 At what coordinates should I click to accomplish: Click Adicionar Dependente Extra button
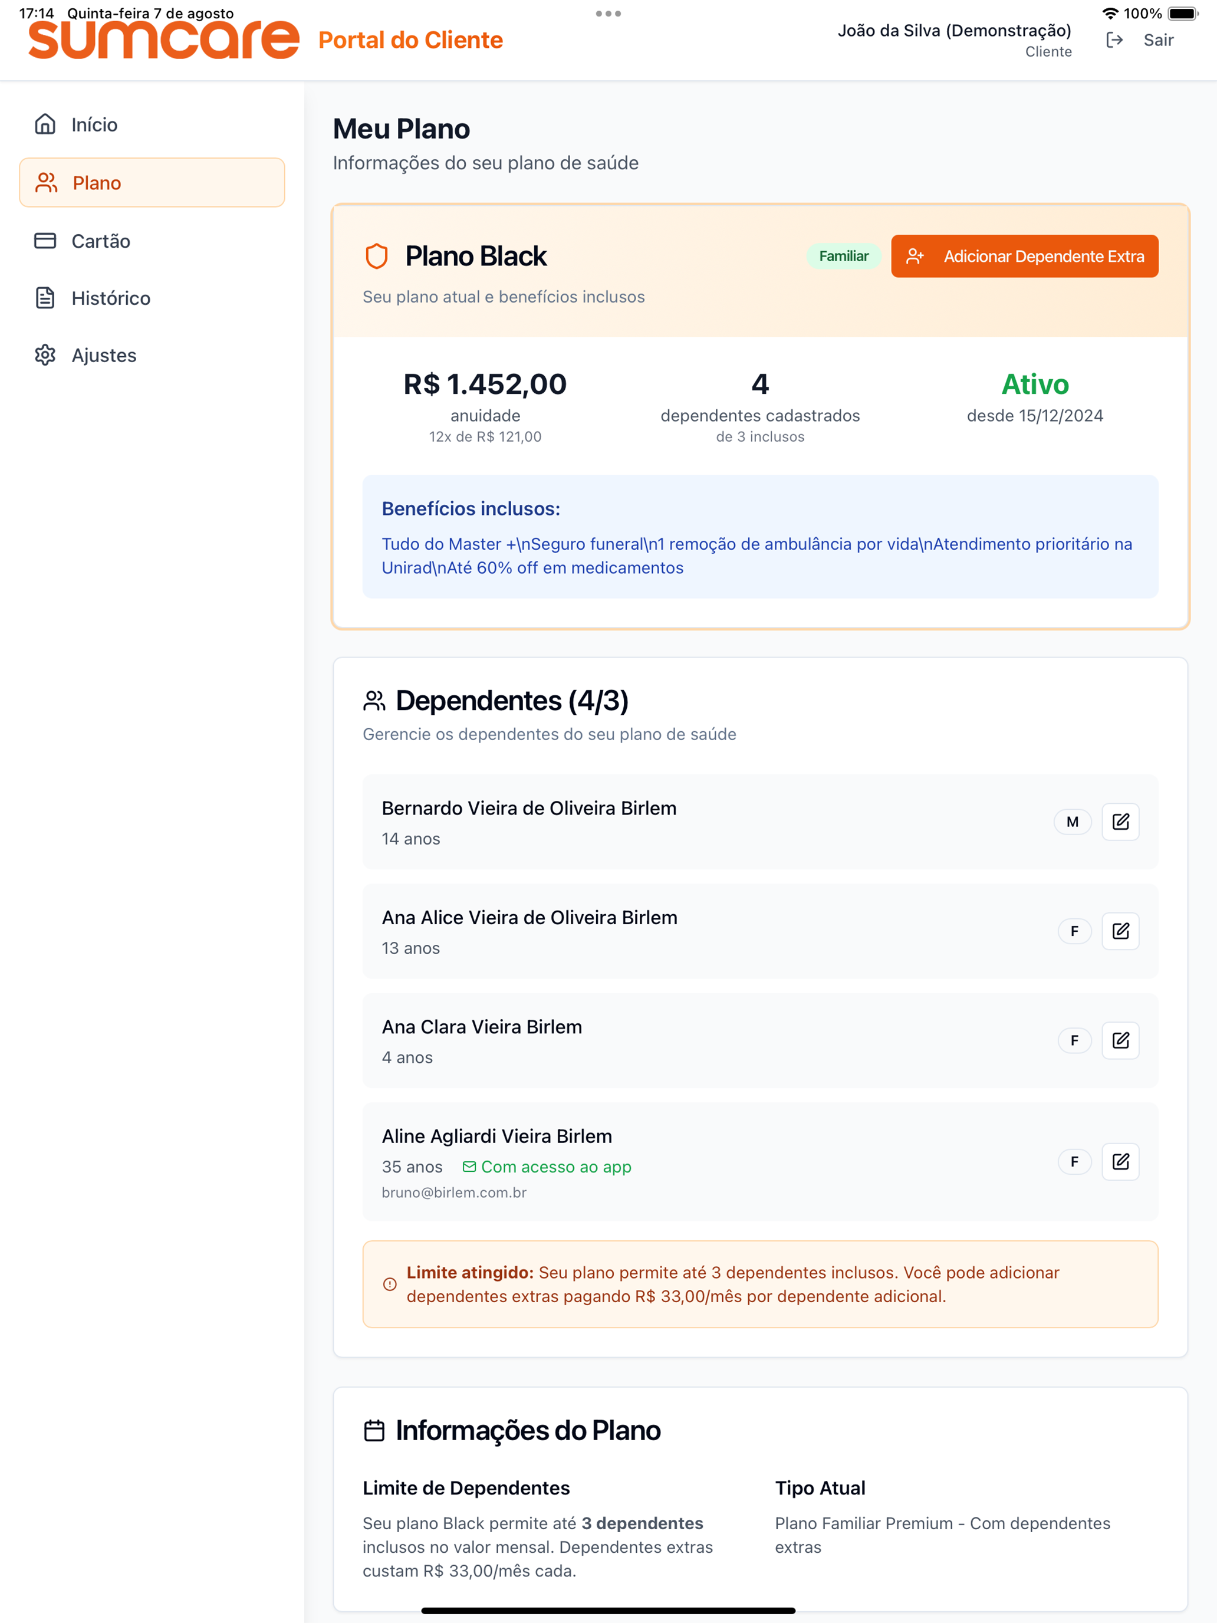click(1024, 256)
